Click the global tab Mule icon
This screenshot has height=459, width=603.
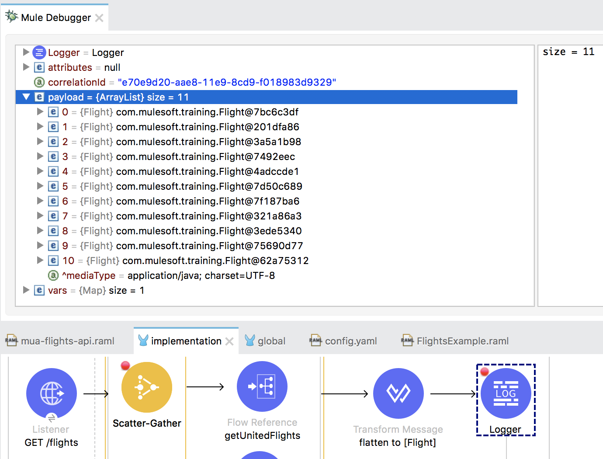(x=250, y=341)
